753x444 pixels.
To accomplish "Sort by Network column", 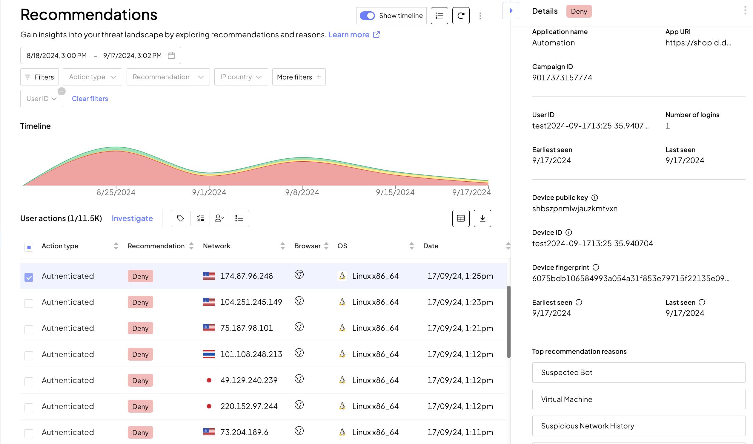I will [x=282, y=246].
